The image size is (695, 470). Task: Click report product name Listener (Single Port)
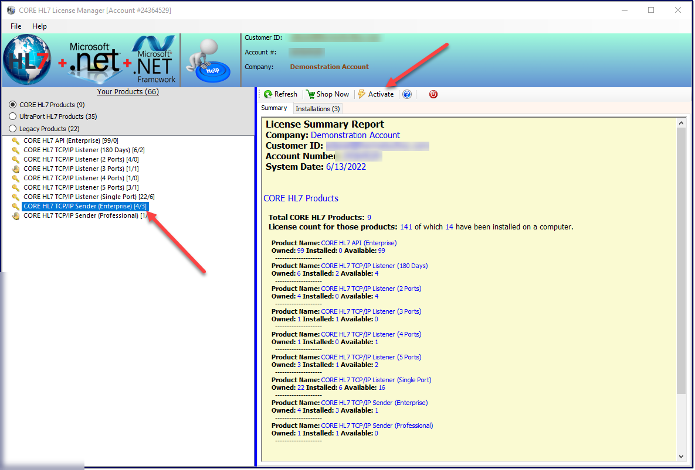point(376,380)
